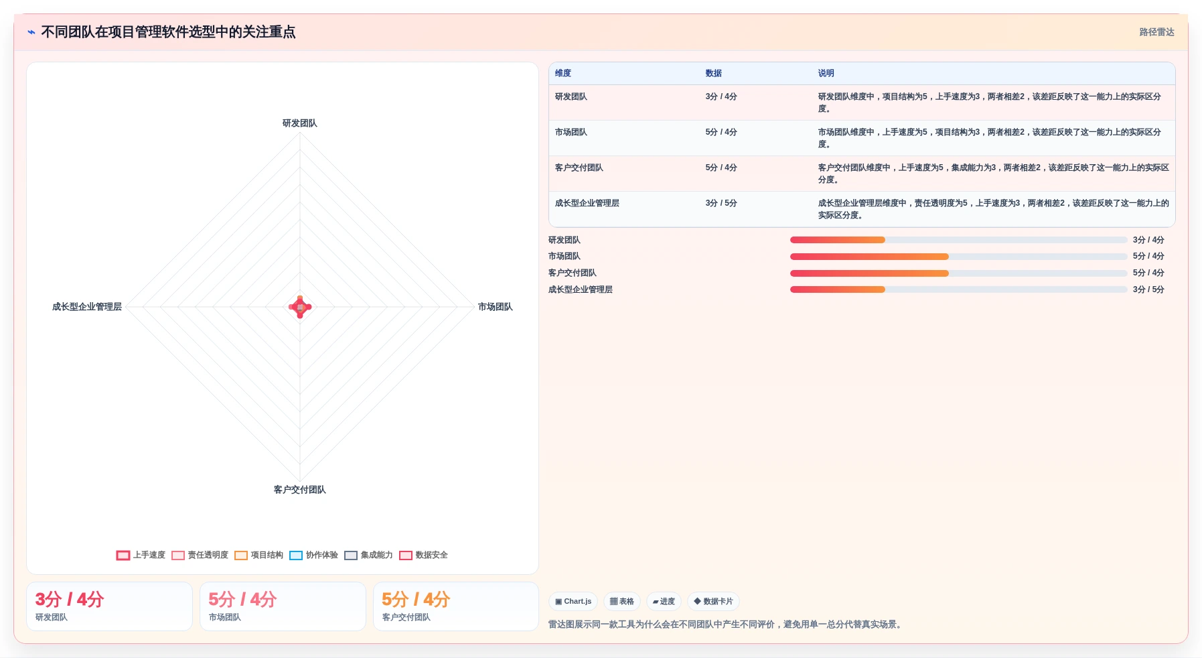The width and height of the screenshot is (1202, 658).
Task: Toggle 上手速度 legend swatch
Action: [x=123, y=555]
